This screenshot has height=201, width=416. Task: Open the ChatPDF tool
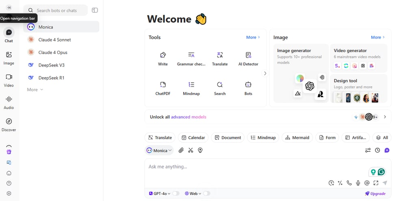pyautogui.click(x=163, y=89)
